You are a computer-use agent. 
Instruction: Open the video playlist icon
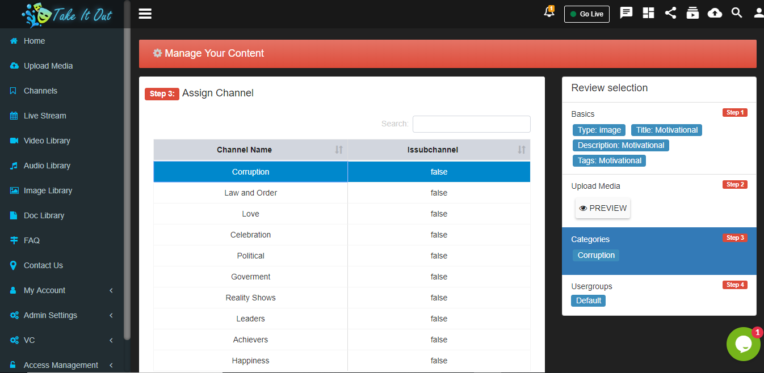(692, 13)
